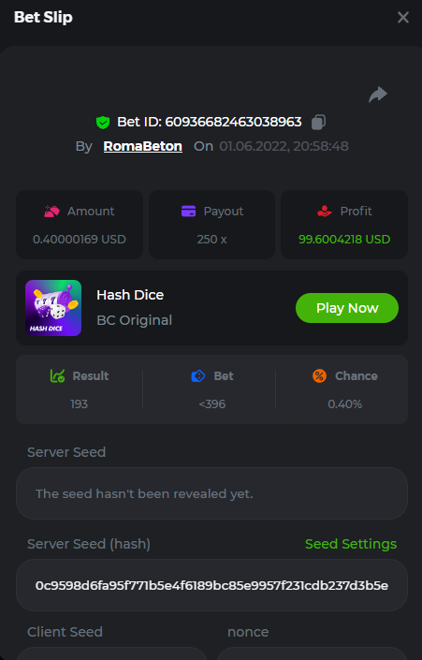Close the Bet Slip panel
This screenshot has width=422, height=660.
click(x=403, y=17)
